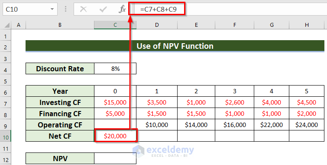This screenshot has width=327, height=165.
Task: Select column C header
Action: click(115, 25)
